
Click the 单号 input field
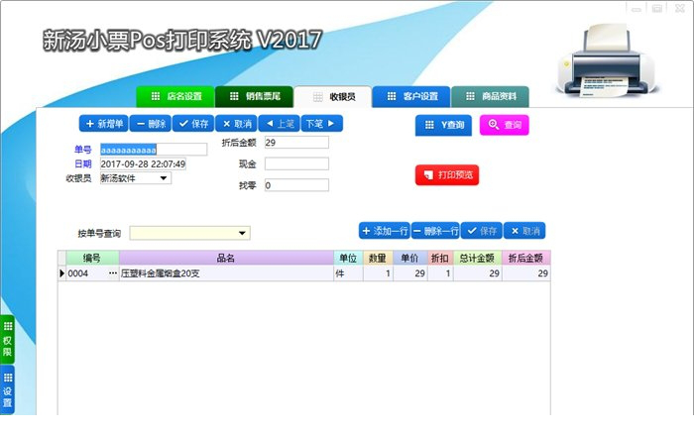tap(154, 150)
